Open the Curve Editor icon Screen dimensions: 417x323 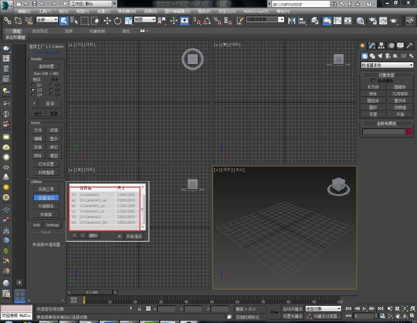(x=338, y=21)
